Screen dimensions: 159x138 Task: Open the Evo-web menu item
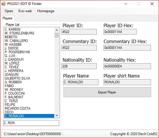(x=25, y=11)
